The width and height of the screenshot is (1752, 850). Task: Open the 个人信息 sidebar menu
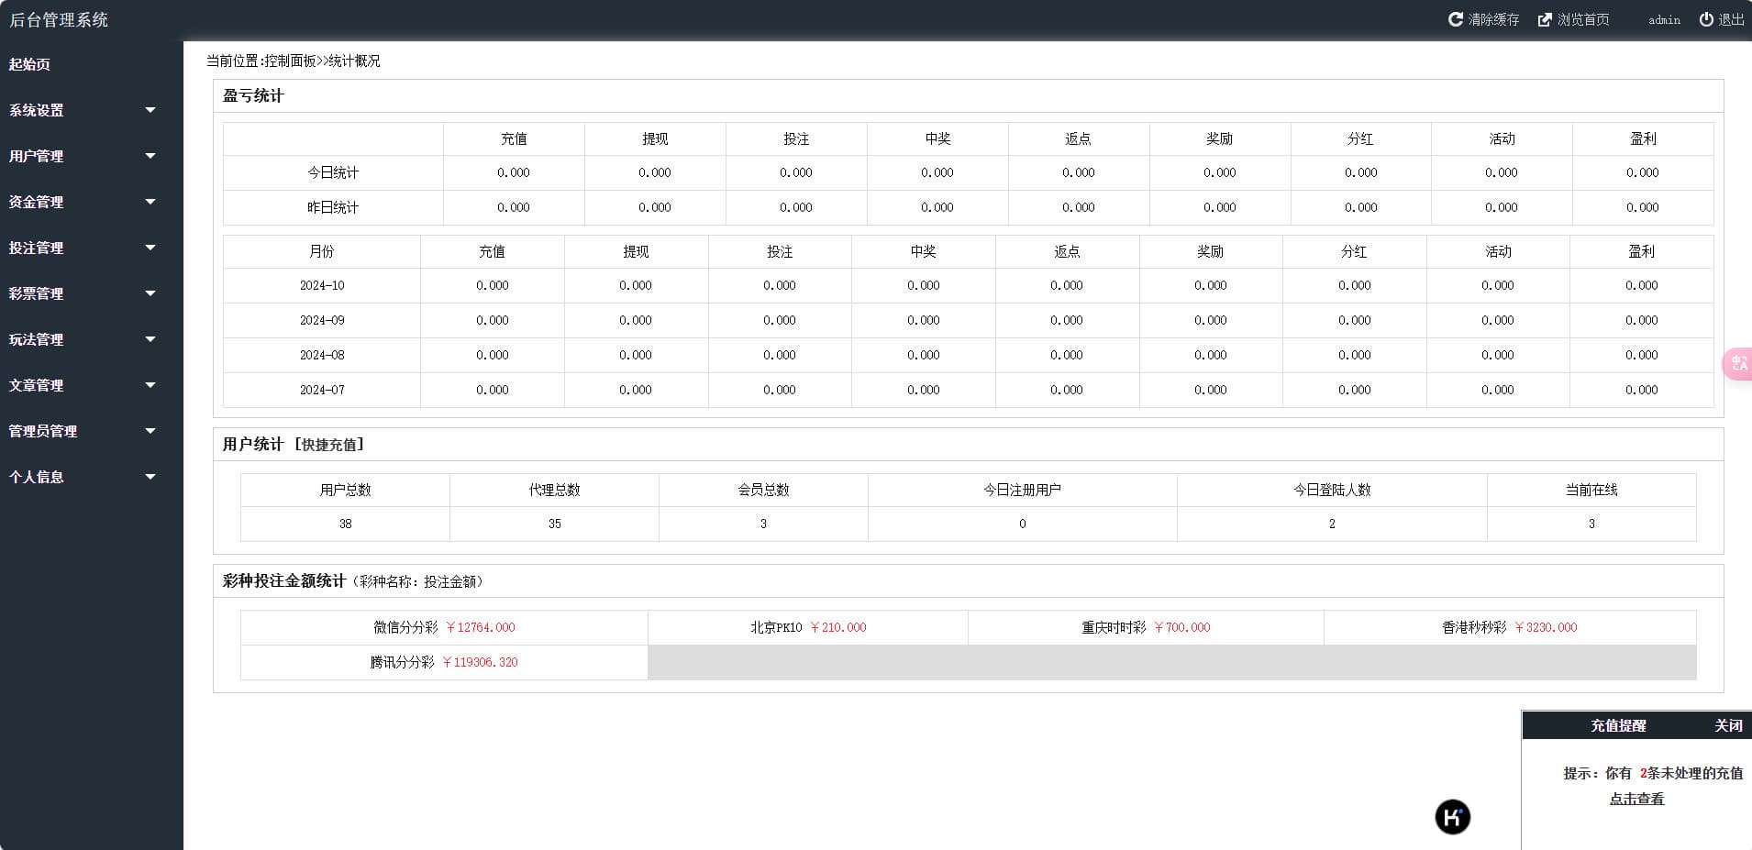click(x=37, y=477)
